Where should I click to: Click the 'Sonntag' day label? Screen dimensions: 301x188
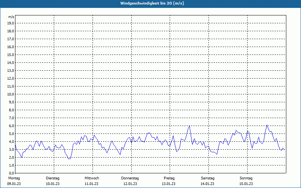(246, 178)
